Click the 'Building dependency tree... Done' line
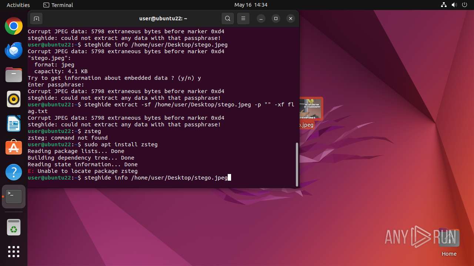474x266 pixels. point(81,158)
